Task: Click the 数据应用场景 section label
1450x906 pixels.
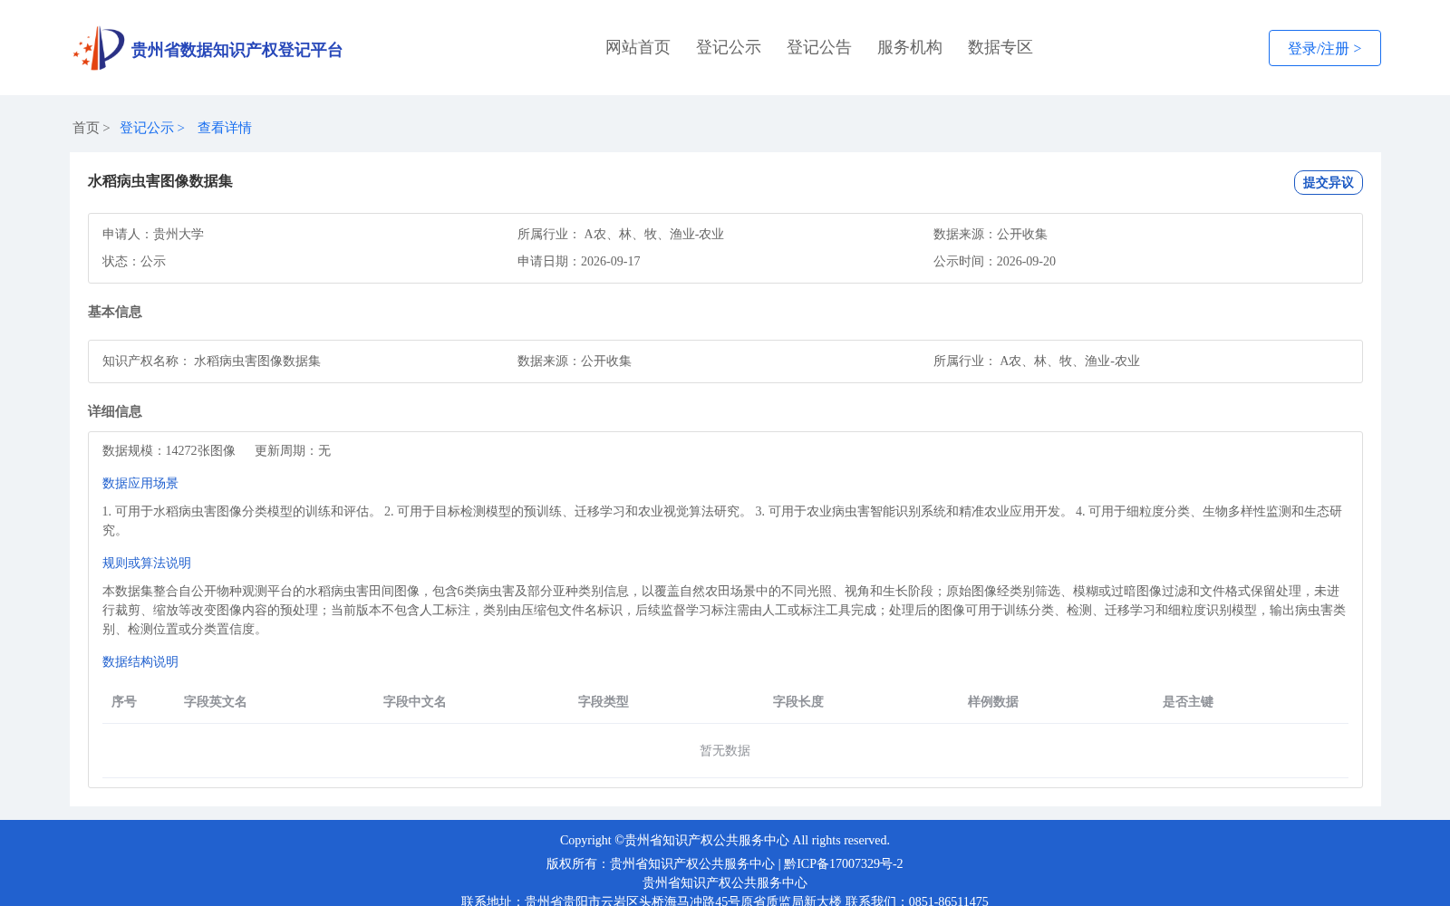Action: click(x=140, y=484)
